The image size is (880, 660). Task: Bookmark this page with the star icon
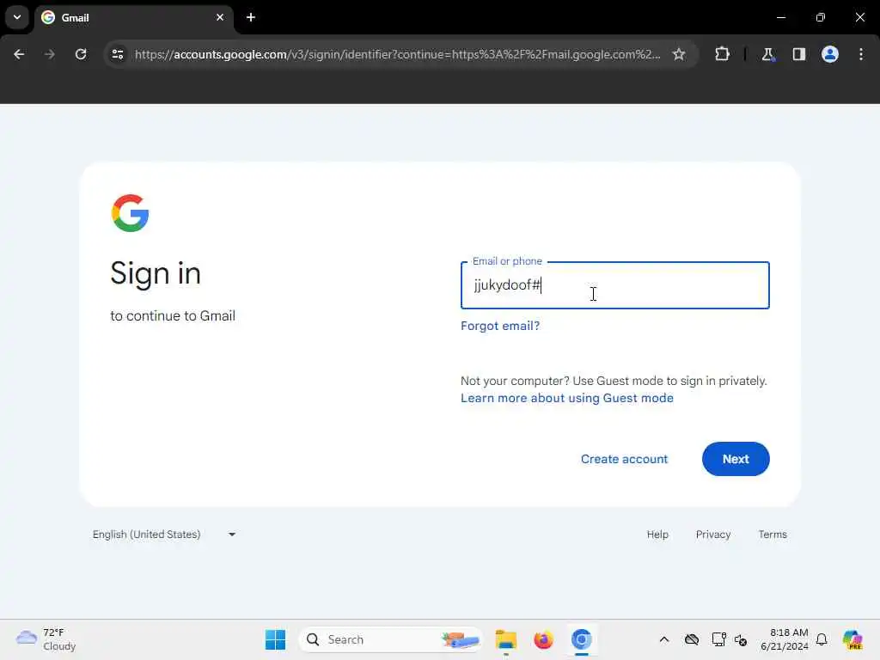tap(679, 54)
